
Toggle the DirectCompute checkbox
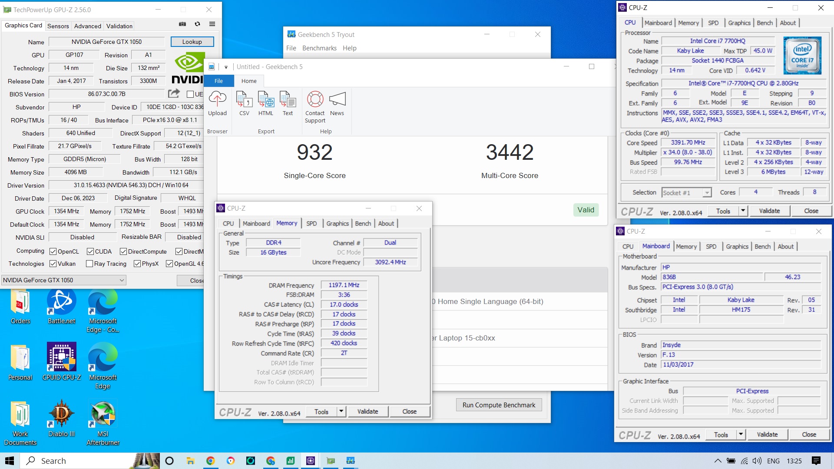click(123, 251)
